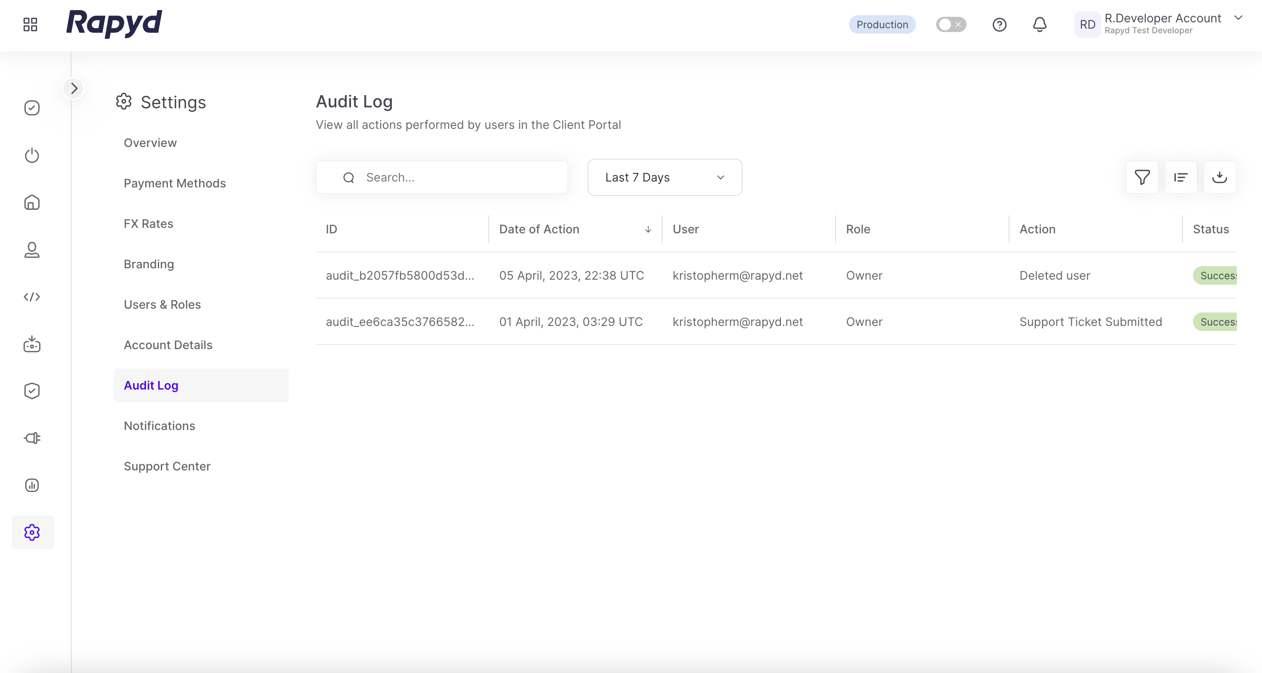Go to Payment Methods settings
The height and width of the screenshot is (673, 1262).
coord(174,183)
